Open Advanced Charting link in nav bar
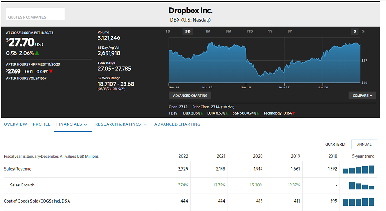The width and height of the screenshot is (386, 211). point(177,124)
